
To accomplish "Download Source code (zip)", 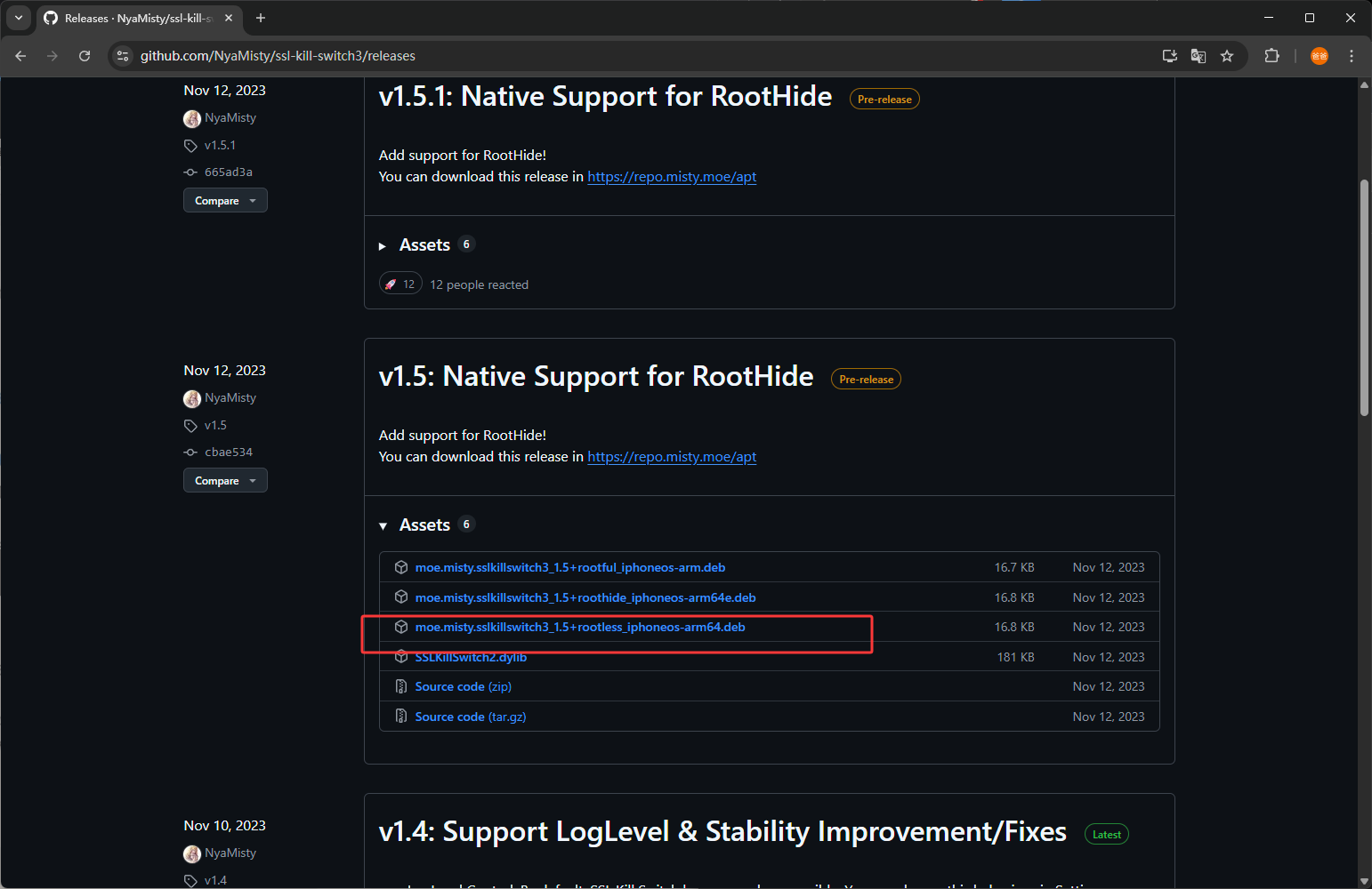I will click(x=464, y=686).
